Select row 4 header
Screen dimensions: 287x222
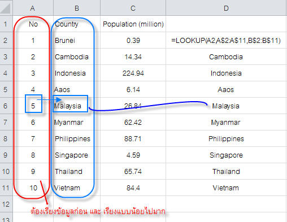pyautogui.click(x=6, y=73)
